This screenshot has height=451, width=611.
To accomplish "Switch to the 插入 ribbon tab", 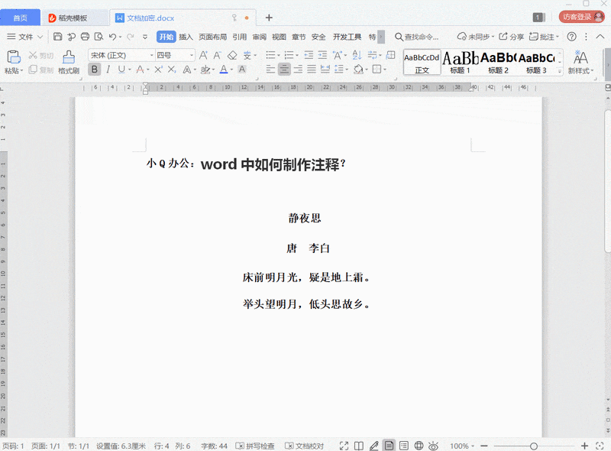I will pos(186,37).
